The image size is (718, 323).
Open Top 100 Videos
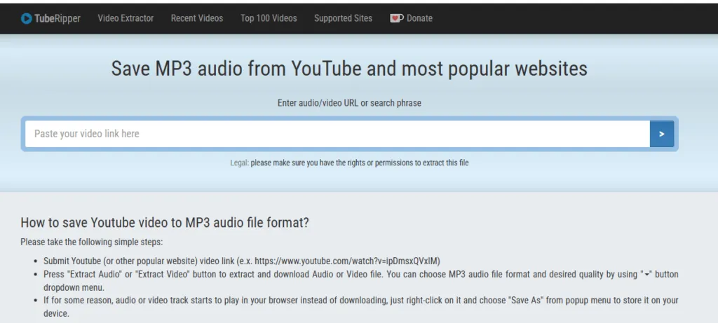(x=269, y=18)
